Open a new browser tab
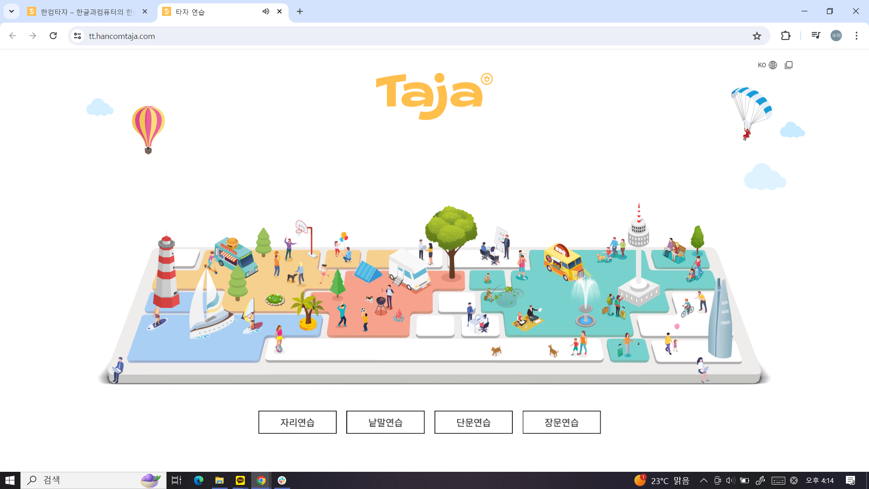The image size is (869, 489). click(x=300, y=12)
